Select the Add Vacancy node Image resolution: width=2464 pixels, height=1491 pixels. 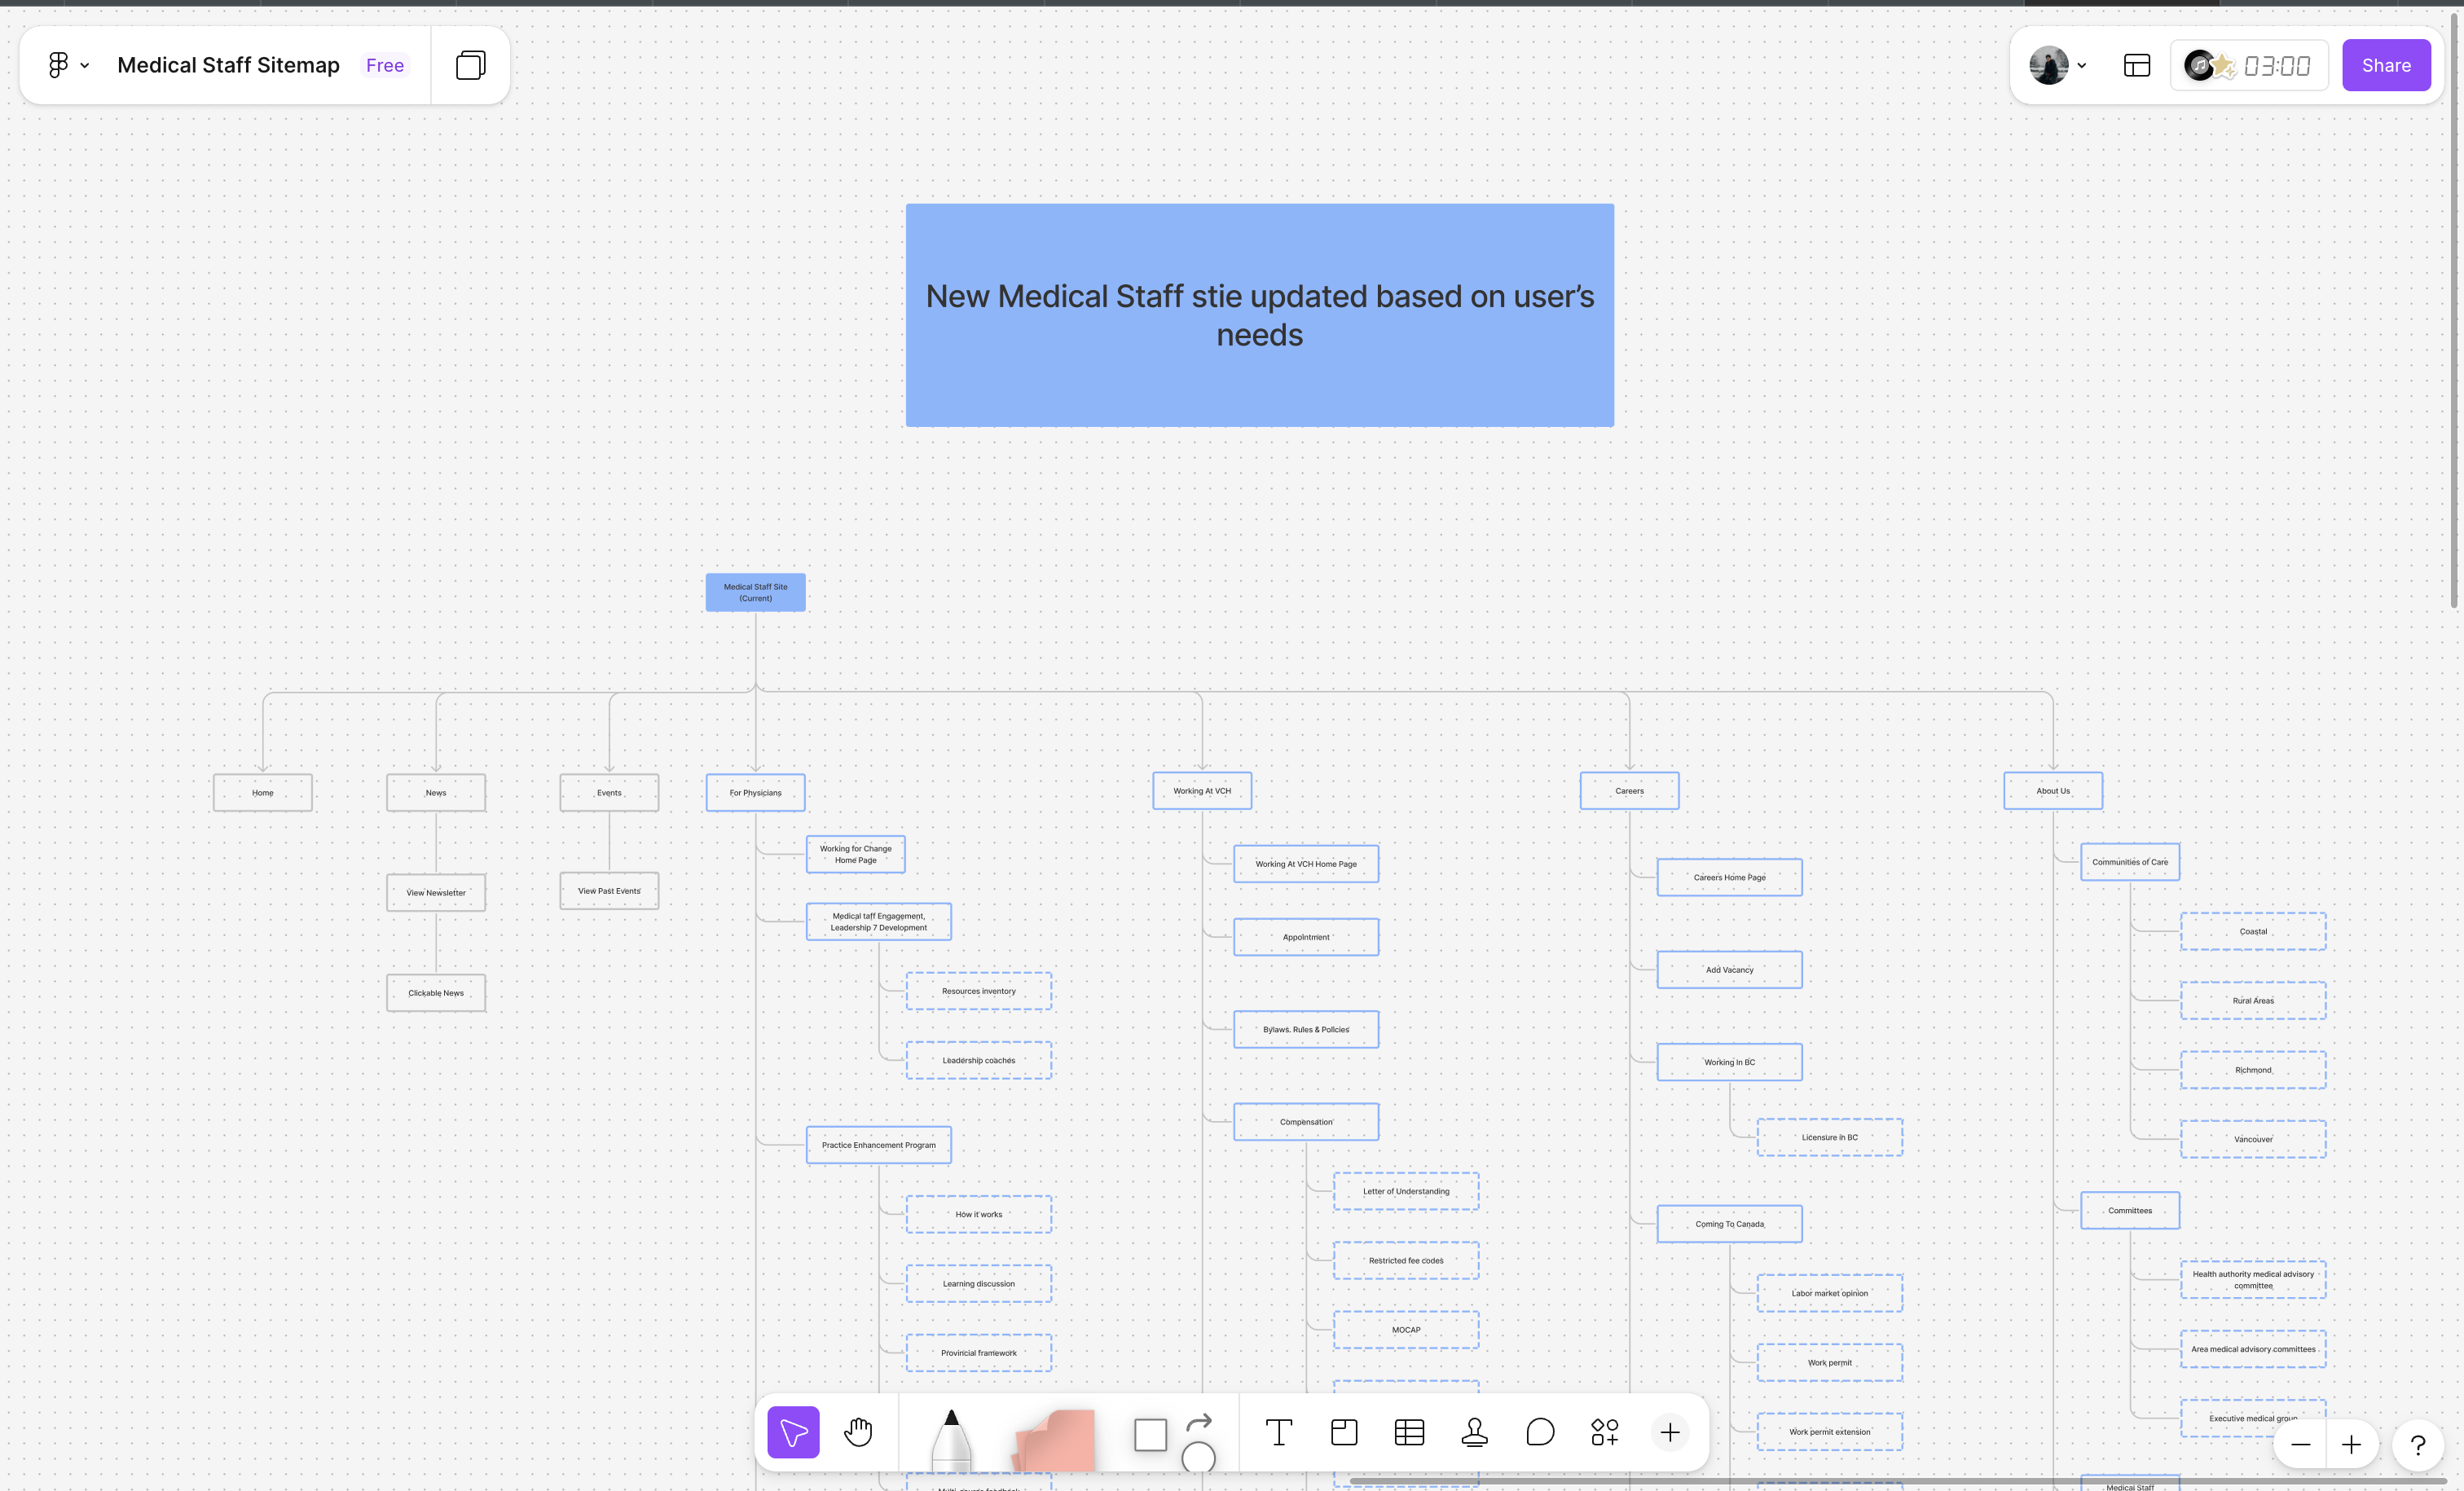click(x=1729, y=969)
